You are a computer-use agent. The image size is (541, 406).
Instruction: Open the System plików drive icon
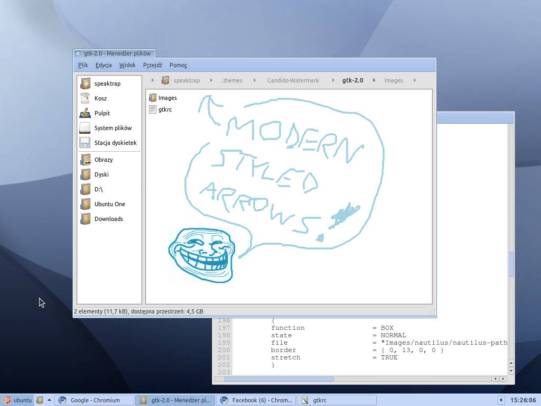85,128
